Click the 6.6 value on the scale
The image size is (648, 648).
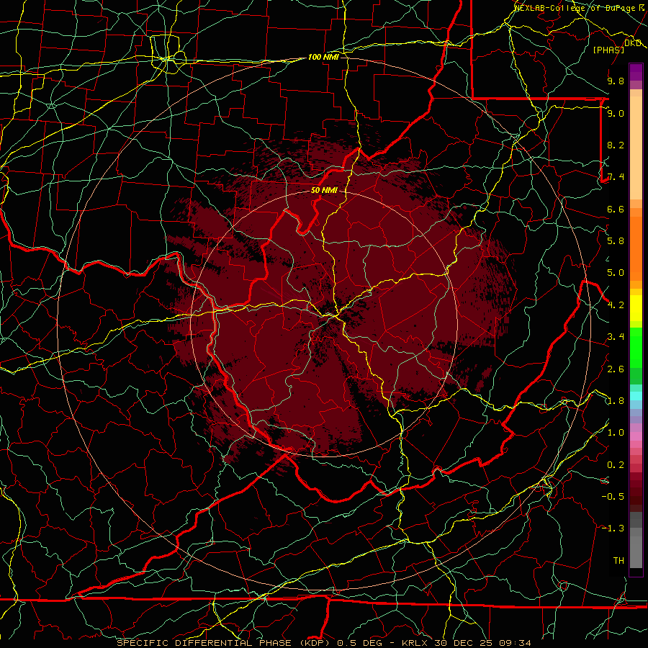click(x=616, y=209)
